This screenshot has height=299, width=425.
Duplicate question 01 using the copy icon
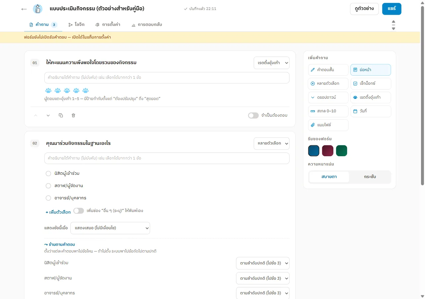pyautogui.click(x=61, y=115)
